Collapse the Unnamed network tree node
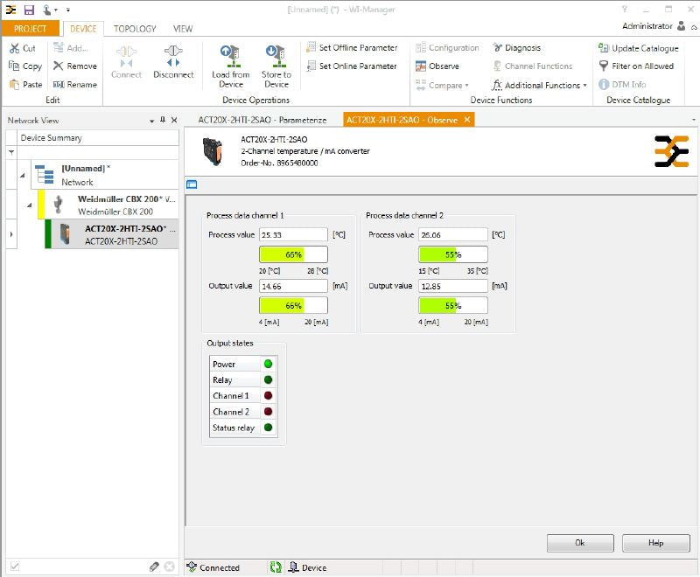 click(x=22, y=174)
